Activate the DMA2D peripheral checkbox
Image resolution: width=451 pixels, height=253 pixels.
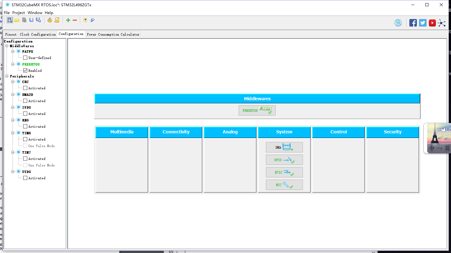click(x=25, y=101)
